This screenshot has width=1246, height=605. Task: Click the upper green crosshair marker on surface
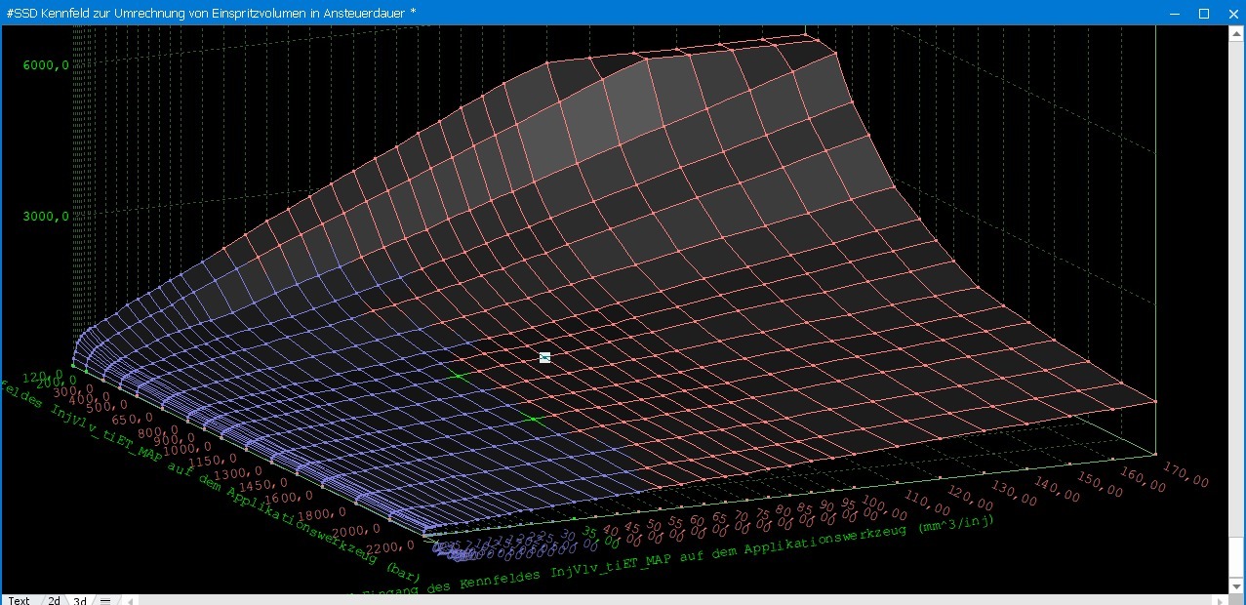(458, 376)
